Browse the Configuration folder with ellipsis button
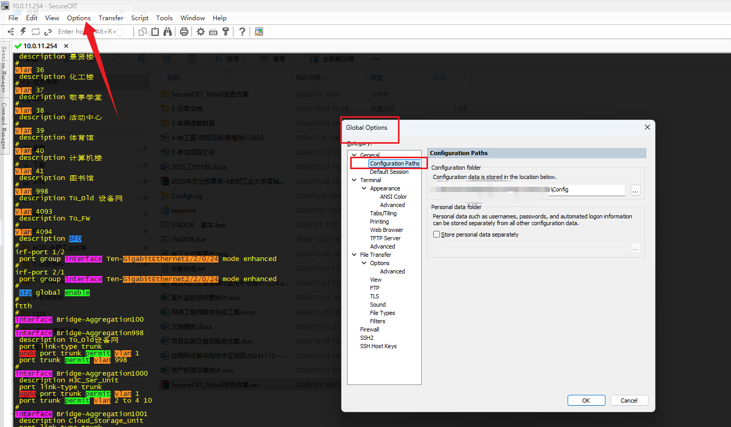Screen dimensions: 731x427 [635, 190]
